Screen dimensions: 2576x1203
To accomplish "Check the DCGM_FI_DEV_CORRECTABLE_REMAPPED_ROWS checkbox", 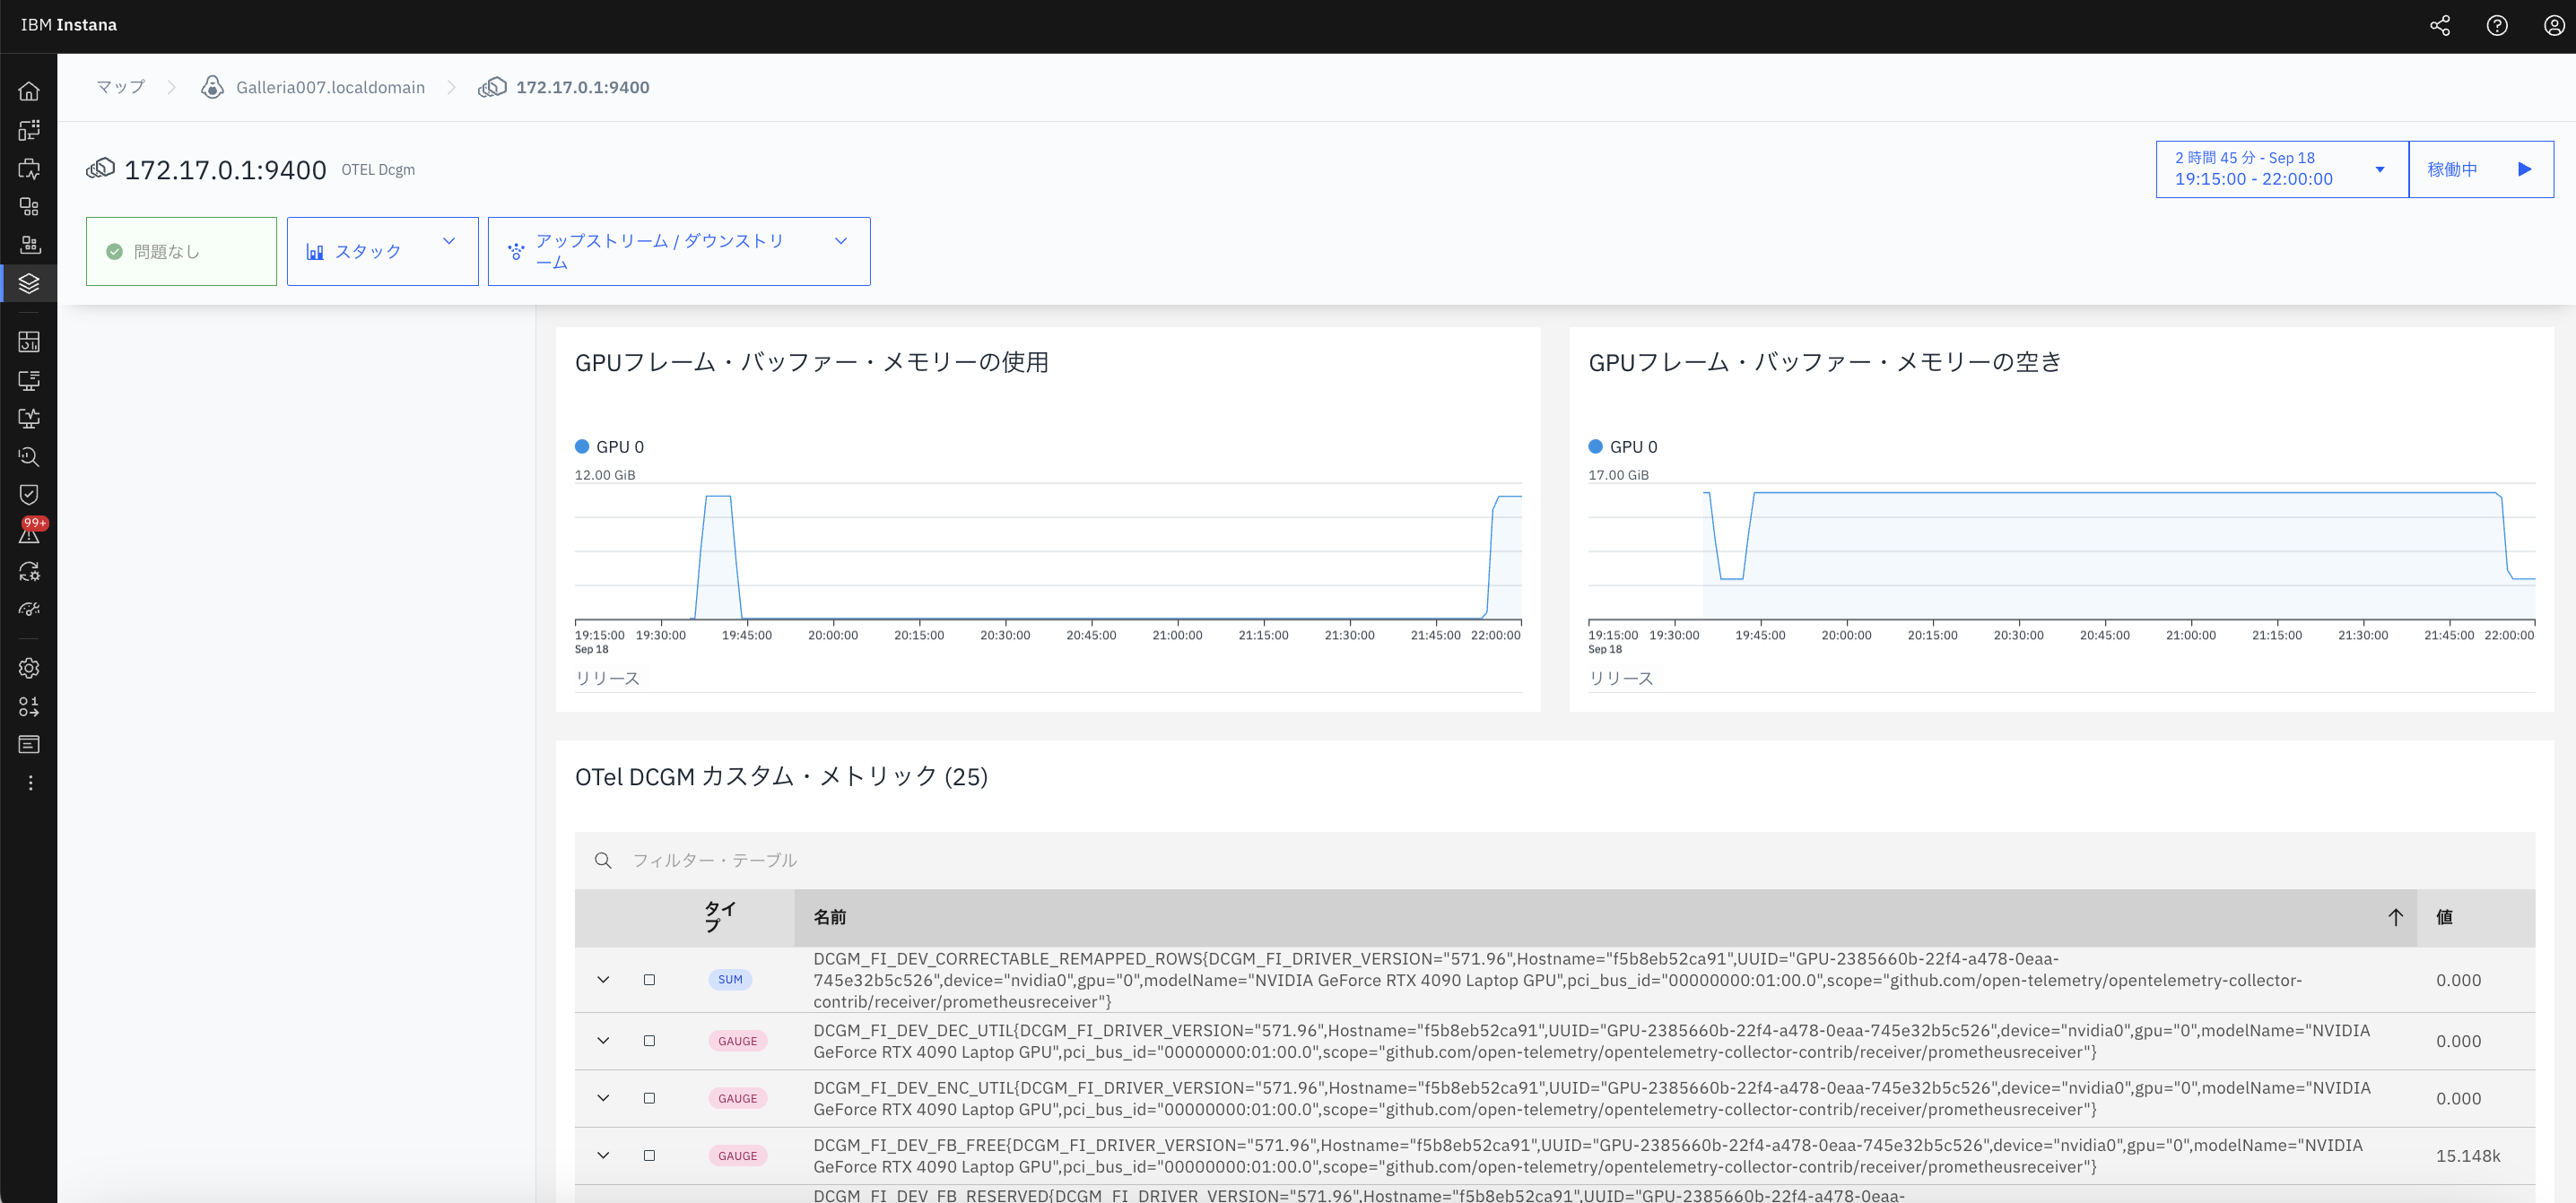I will (x=650, y=980).
